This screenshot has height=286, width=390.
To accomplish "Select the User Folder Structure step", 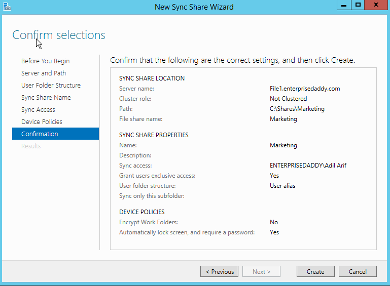I will 51,86.
